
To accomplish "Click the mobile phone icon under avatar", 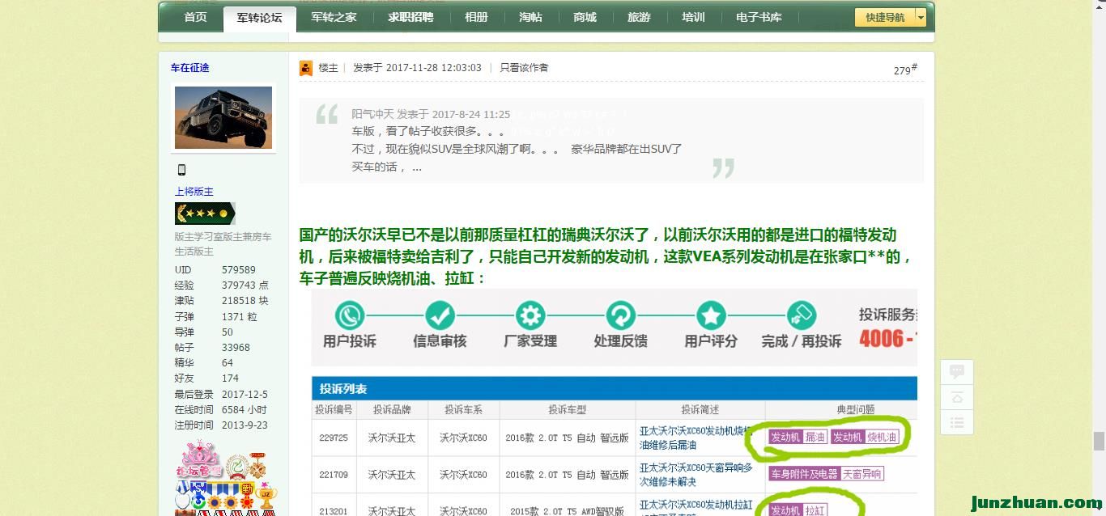I will click(x=181, y=170).
